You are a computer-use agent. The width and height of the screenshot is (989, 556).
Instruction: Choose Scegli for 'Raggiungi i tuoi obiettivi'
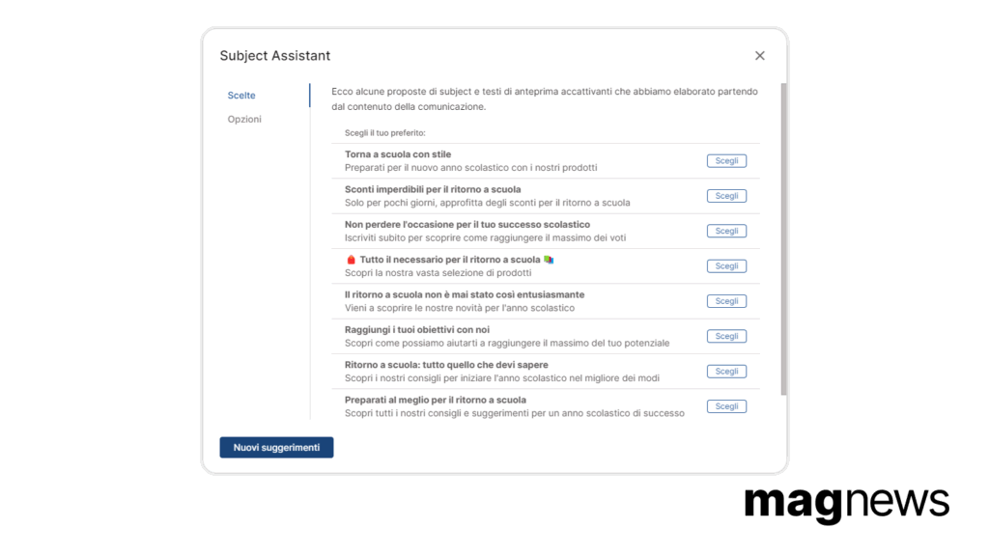726,336
